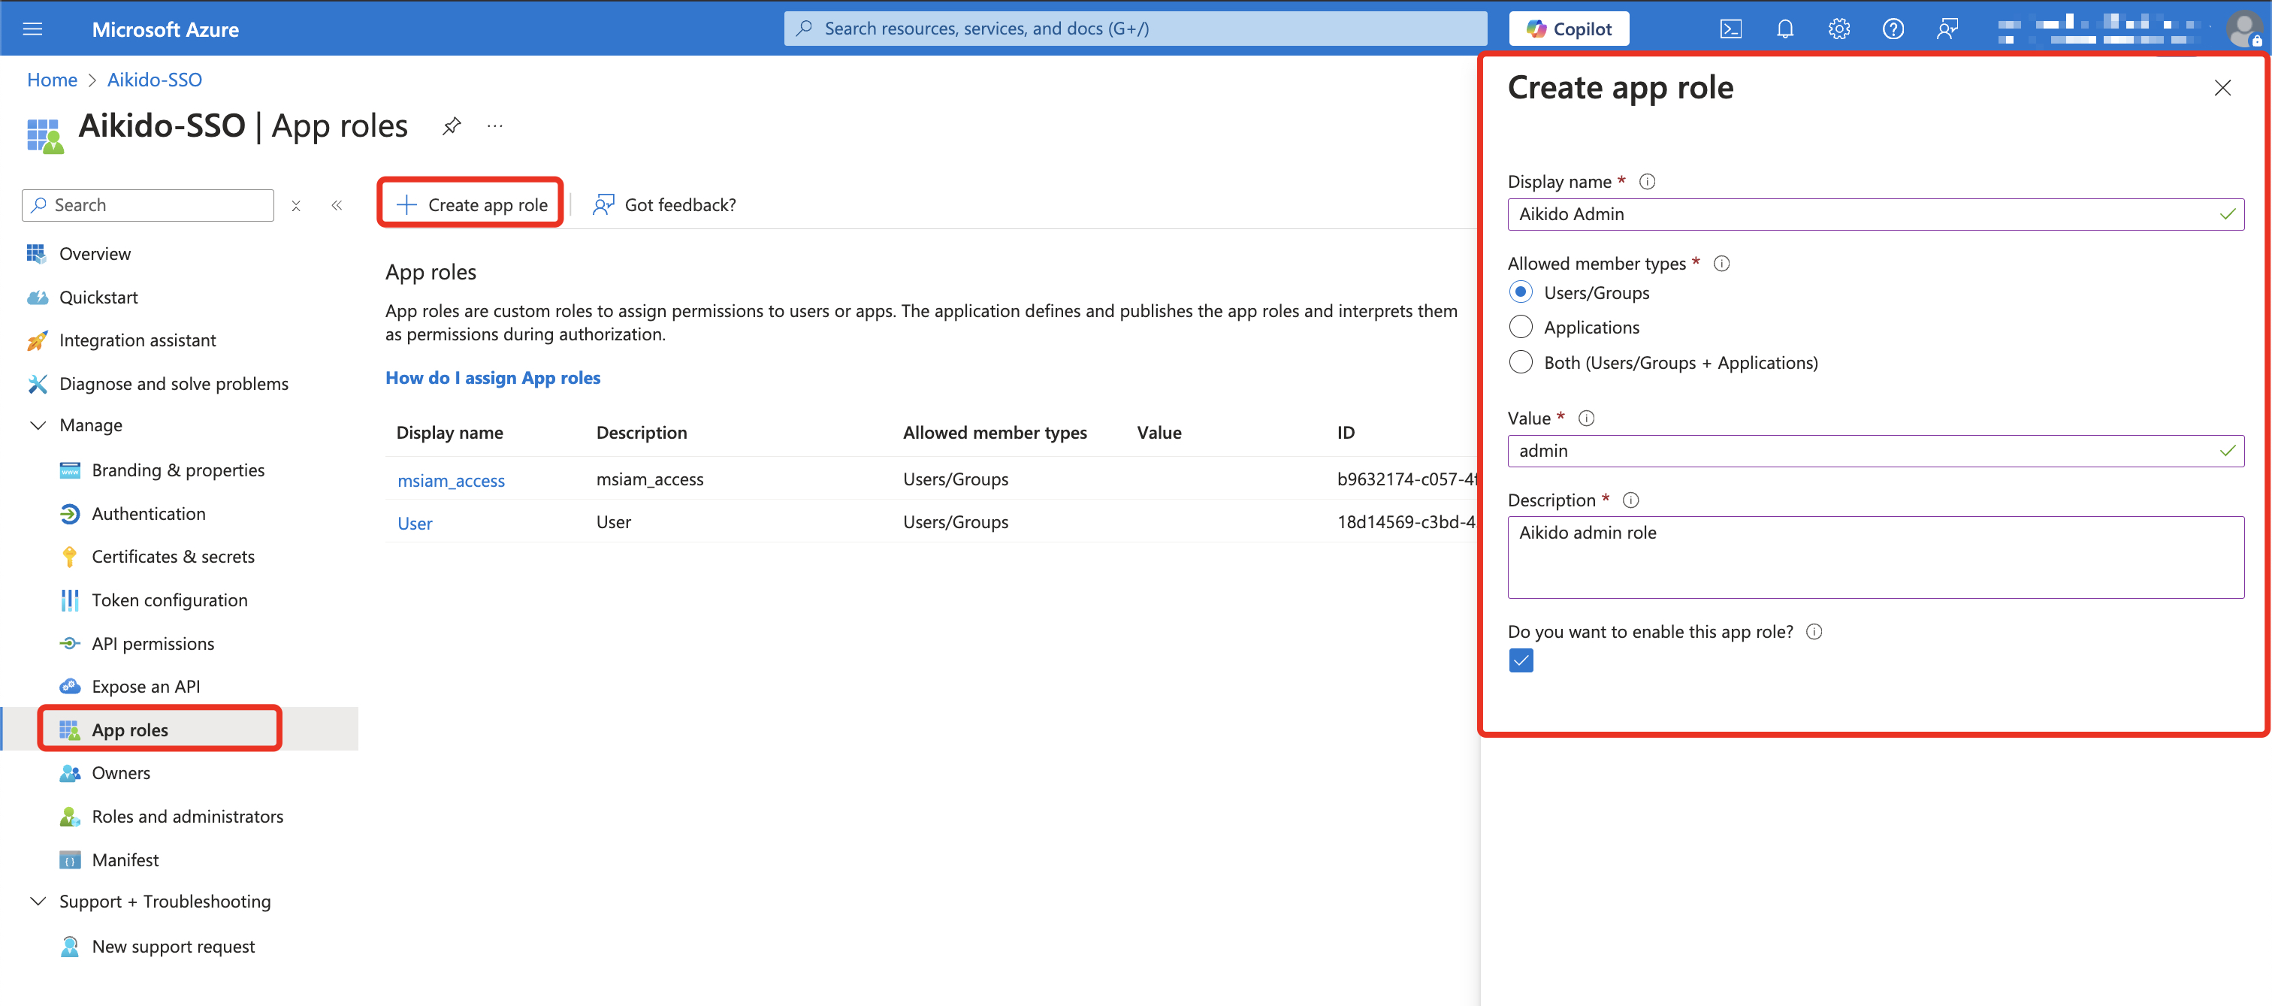This screenshot has height=1006, width=2272.
Task: Clear the sidebar search with X icon
Action: point(296,205)
